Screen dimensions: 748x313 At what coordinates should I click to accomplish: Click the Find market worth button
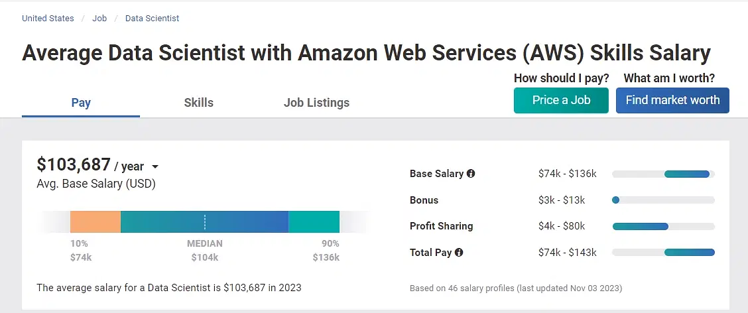pos(672,100)
